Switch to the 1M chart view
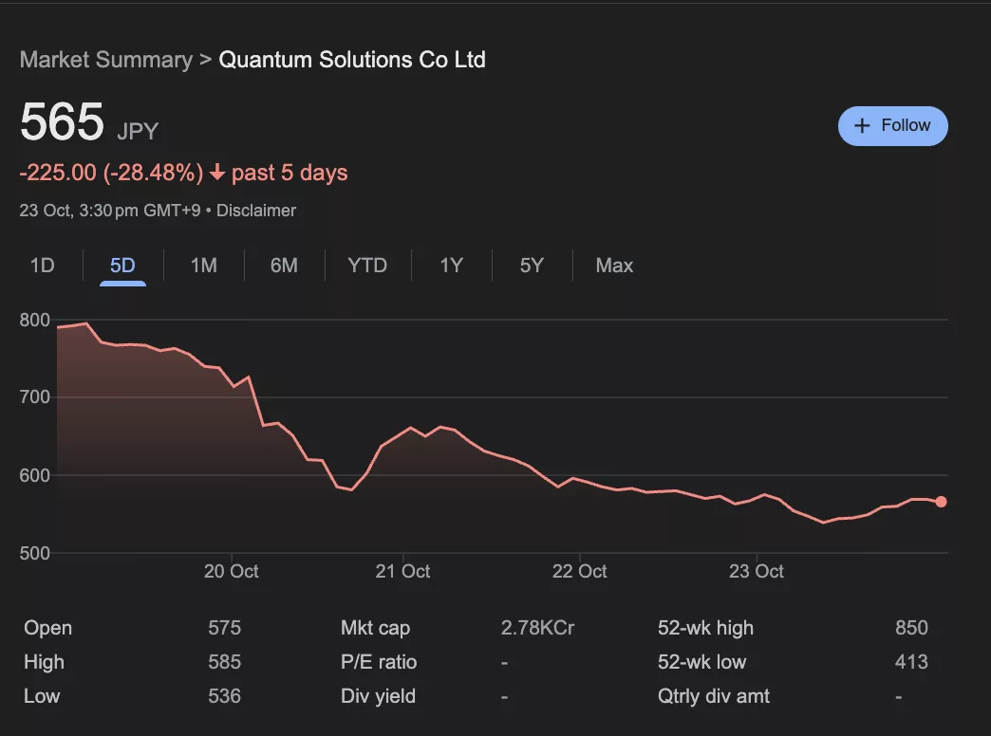 click(203, 266)
